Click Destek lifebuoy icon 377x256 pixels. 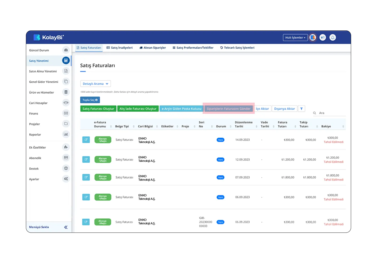[x=66, y=168]
